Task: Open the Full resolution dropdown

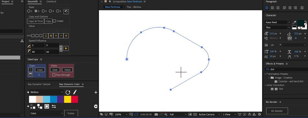Action: pos(178,114)
